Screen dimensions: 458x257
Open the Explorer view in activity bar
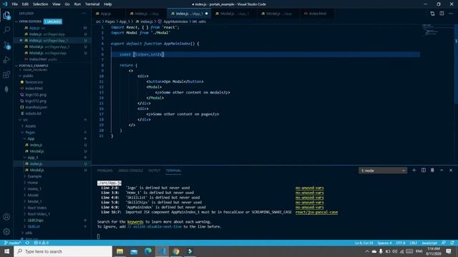[x=6, y=15]
